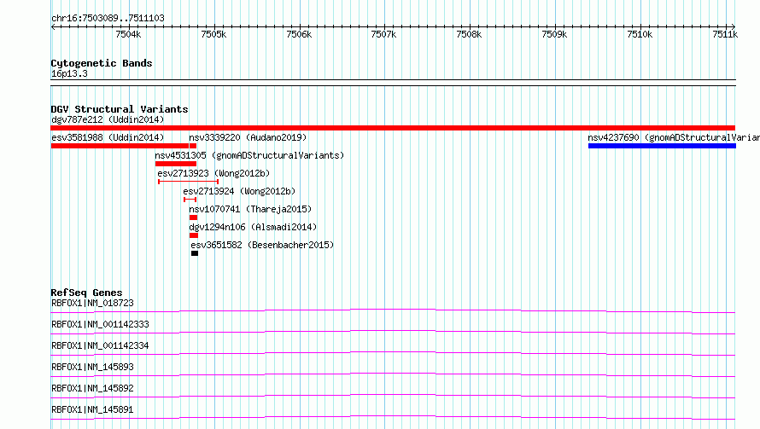Viewport: 760px width, 429px height.
Task: Select transcript RBFOX1|NM_145893
Action: point(92,367)
